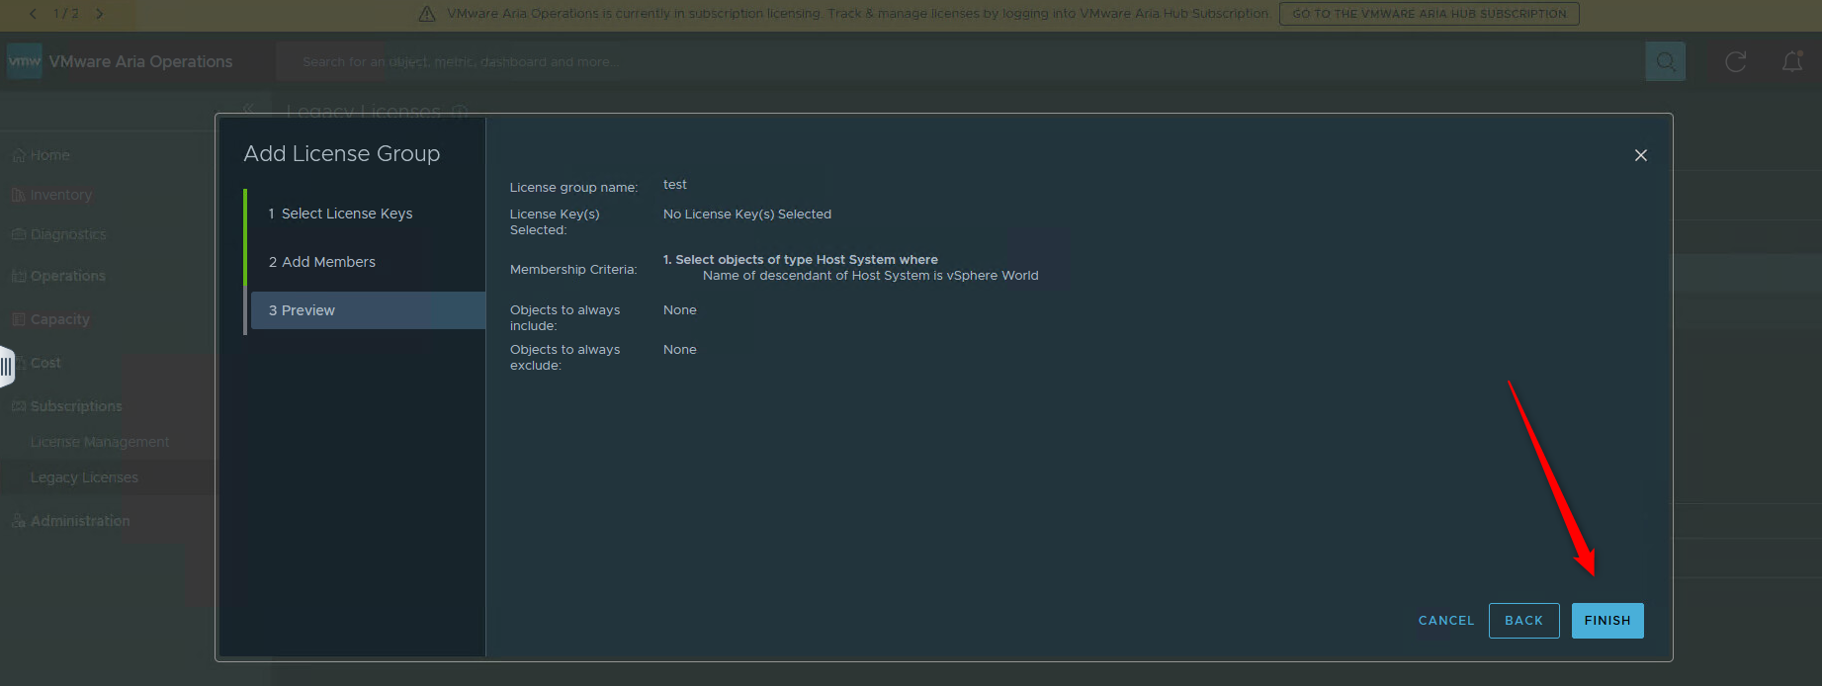Click the warning triangle icon in banner
Image resolution: width=1822 pixels, height=686 pixels.
427,14
